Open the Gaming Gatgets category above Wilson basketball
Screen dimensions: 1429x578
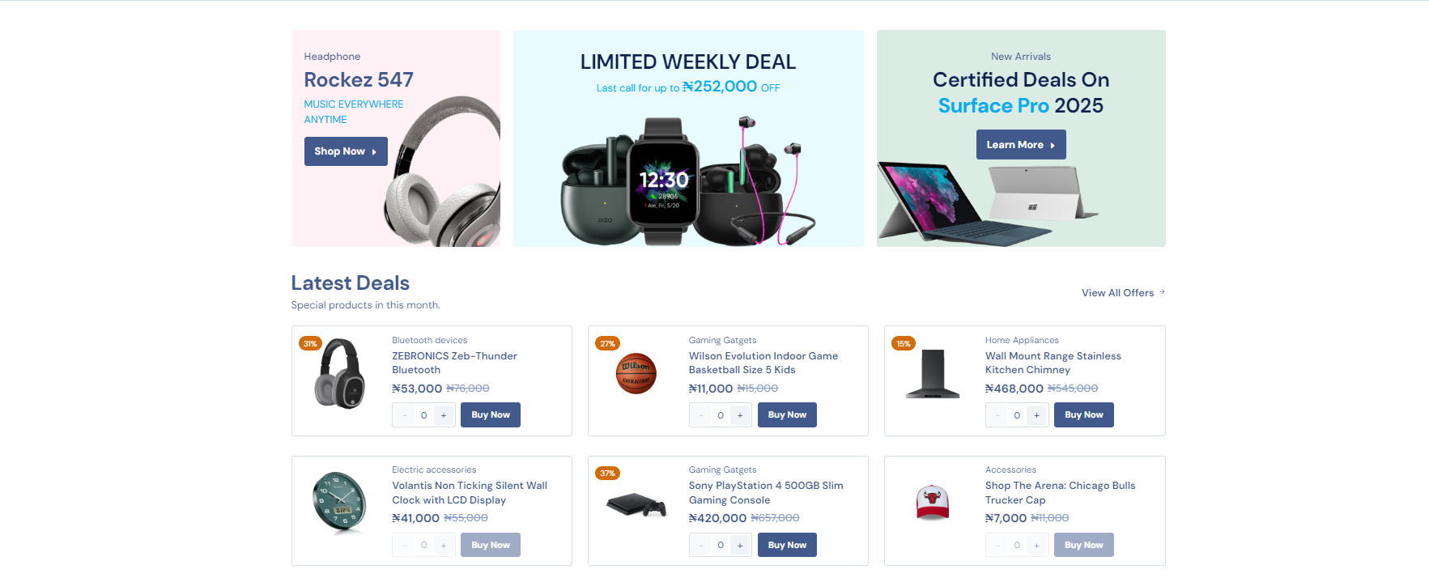(x=722, y=340)
